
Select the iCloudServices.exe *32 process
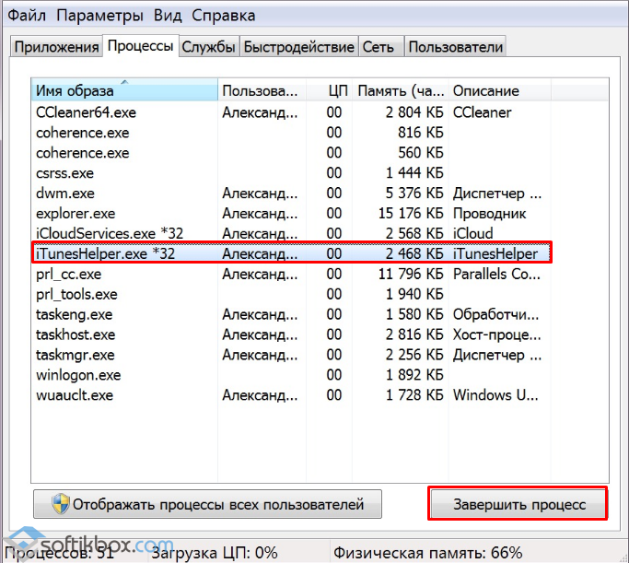292,233
